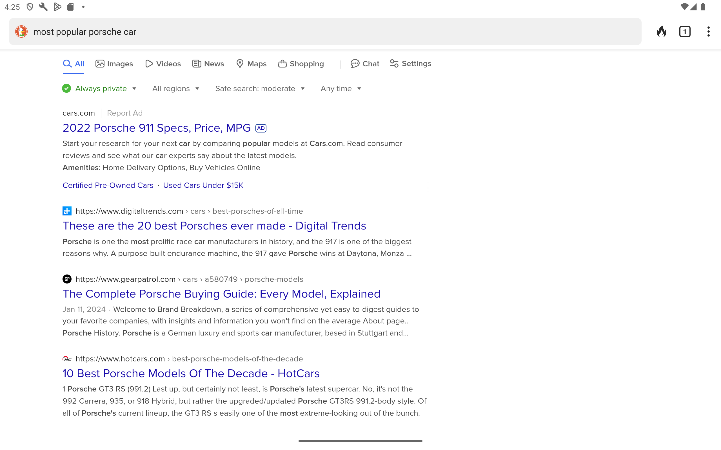Tap the DuckDuckGo logo in address bar
The height and width of the screenshot is (450, 721).
(x=21, y=31)
